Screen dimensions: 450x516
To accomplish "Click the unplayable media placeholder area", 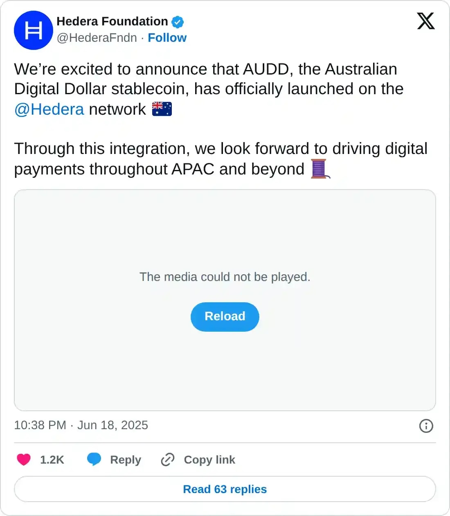I will 225,238.
